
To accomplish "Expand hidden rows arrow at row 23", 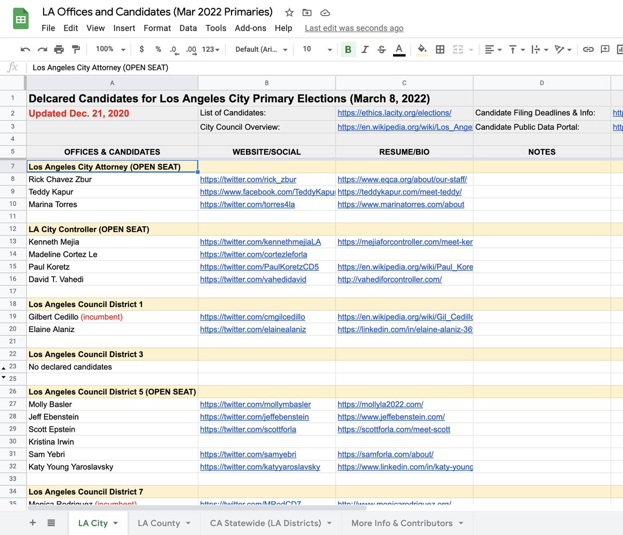I will pos(4,368).
